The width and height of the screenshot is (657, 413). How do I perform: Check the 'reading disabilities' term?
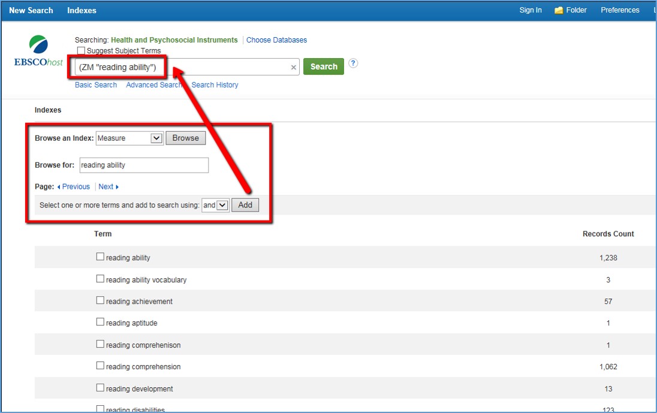coord(100,408)
